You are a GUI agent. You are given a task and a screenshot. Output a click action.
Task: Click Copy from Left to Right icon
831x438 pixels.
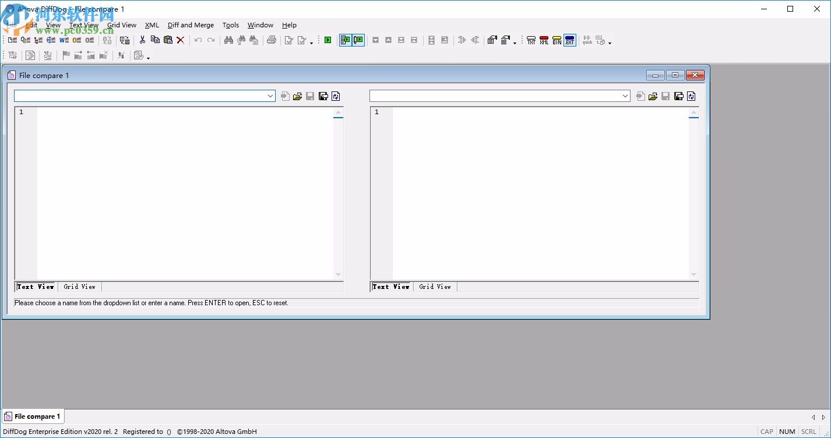click(462, 40)
